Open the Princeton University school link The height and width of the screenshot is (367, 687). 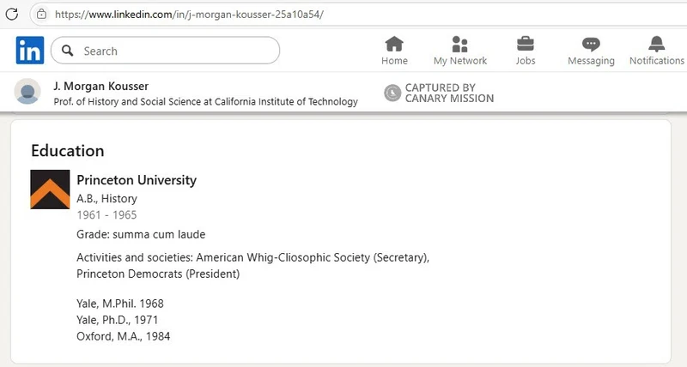137,180
